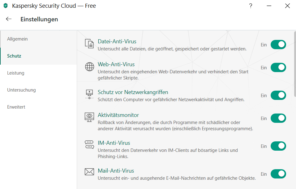Image resolution: width=296 pixels, height=189 pixels.
Task: Switch to the Leistung section
Action: (x=16, y=73)
